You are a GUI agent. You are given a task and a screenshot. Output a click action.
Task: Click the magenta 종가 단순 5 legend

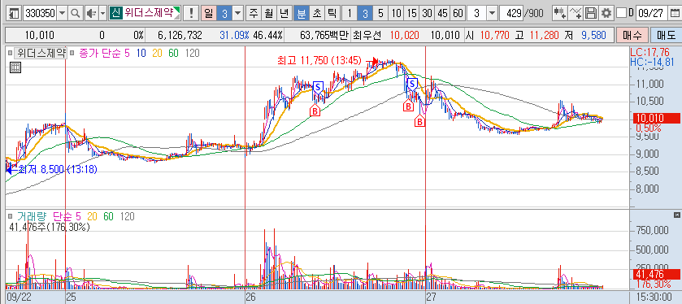(x=104, y=54)
